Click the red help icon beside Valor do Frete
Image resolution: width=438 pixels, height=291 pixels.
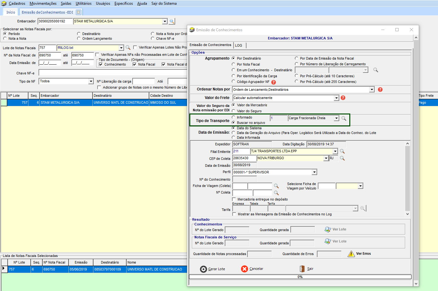pyautogui.click(x=343, y=98)
